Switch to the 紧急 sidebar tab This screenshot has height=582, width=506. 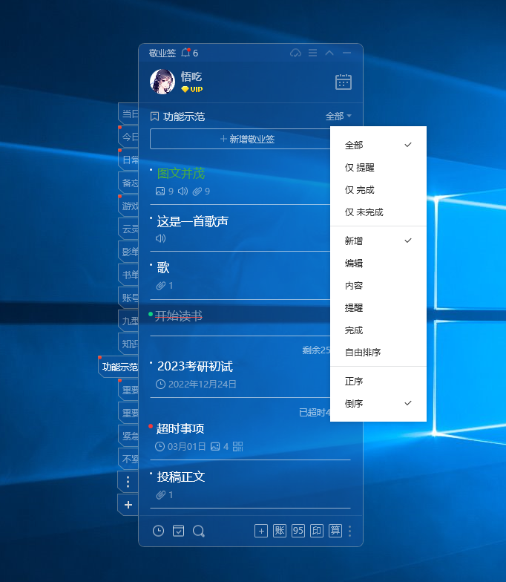[129, 436]
